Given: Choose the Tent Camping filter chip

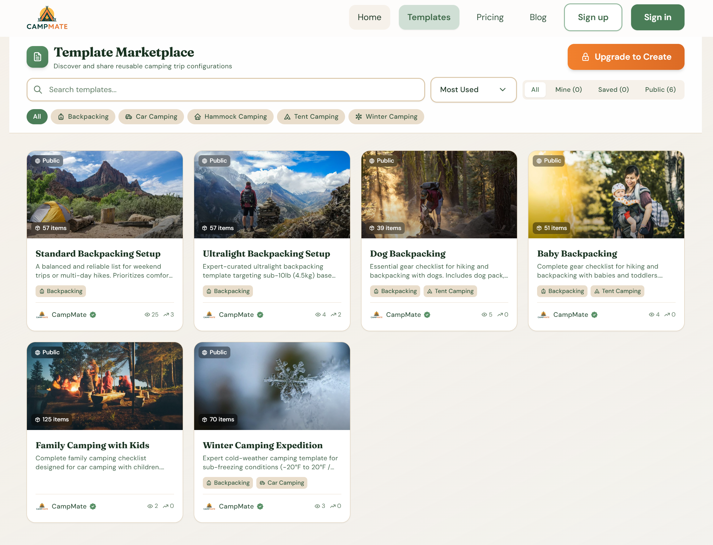Looking at the screenshot, I should pyautogui.click(x=310, y=117).
